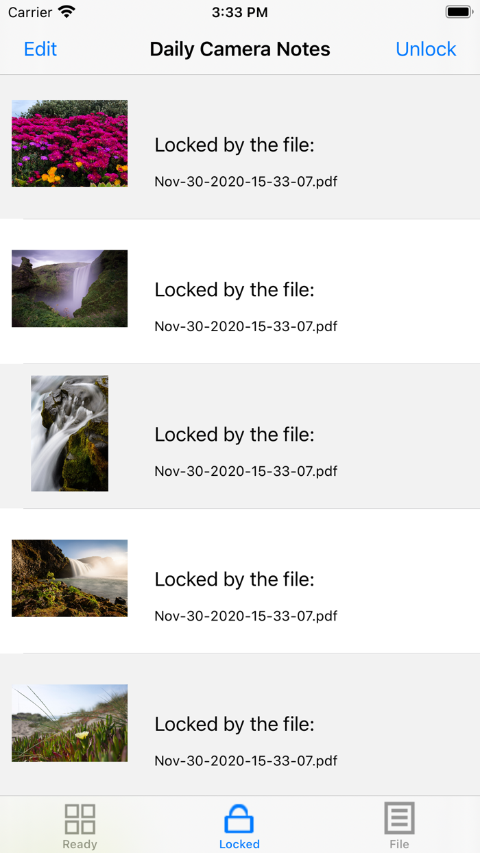This screenshot has width=480, height=853.
Task: Select the fourth row's PDF filename
Action: coord(245,616)
